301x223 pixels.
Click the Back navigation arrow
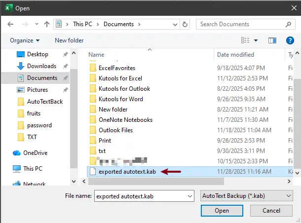10,24
